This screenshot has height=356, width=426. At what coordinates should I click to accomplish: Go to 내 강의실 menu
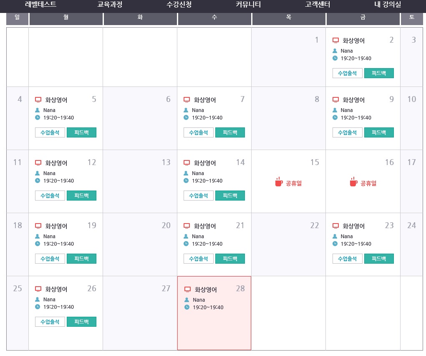387,5
